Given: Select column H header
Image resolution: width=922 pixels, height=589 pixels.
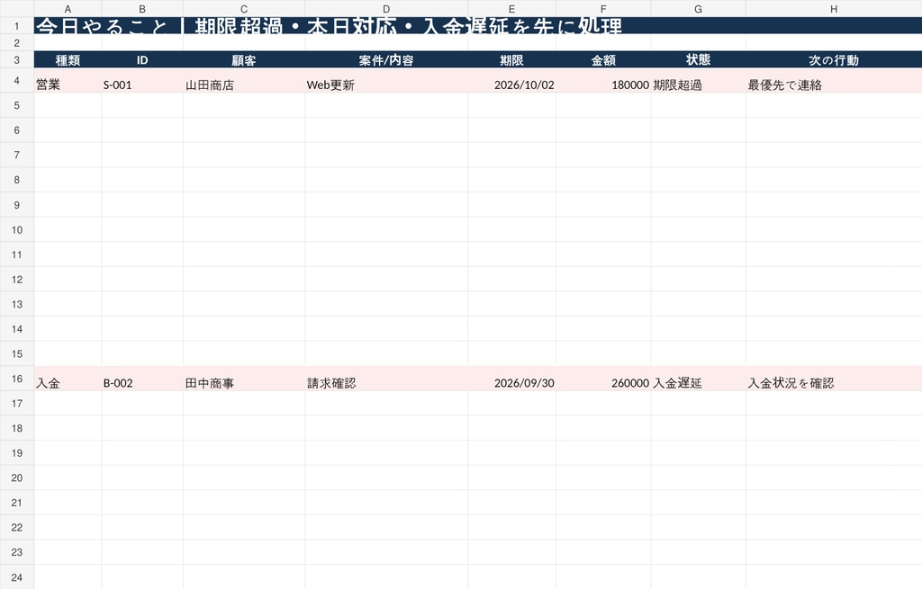Looking at the screenshot, I should pyautogui.click(x=834, y=9).
